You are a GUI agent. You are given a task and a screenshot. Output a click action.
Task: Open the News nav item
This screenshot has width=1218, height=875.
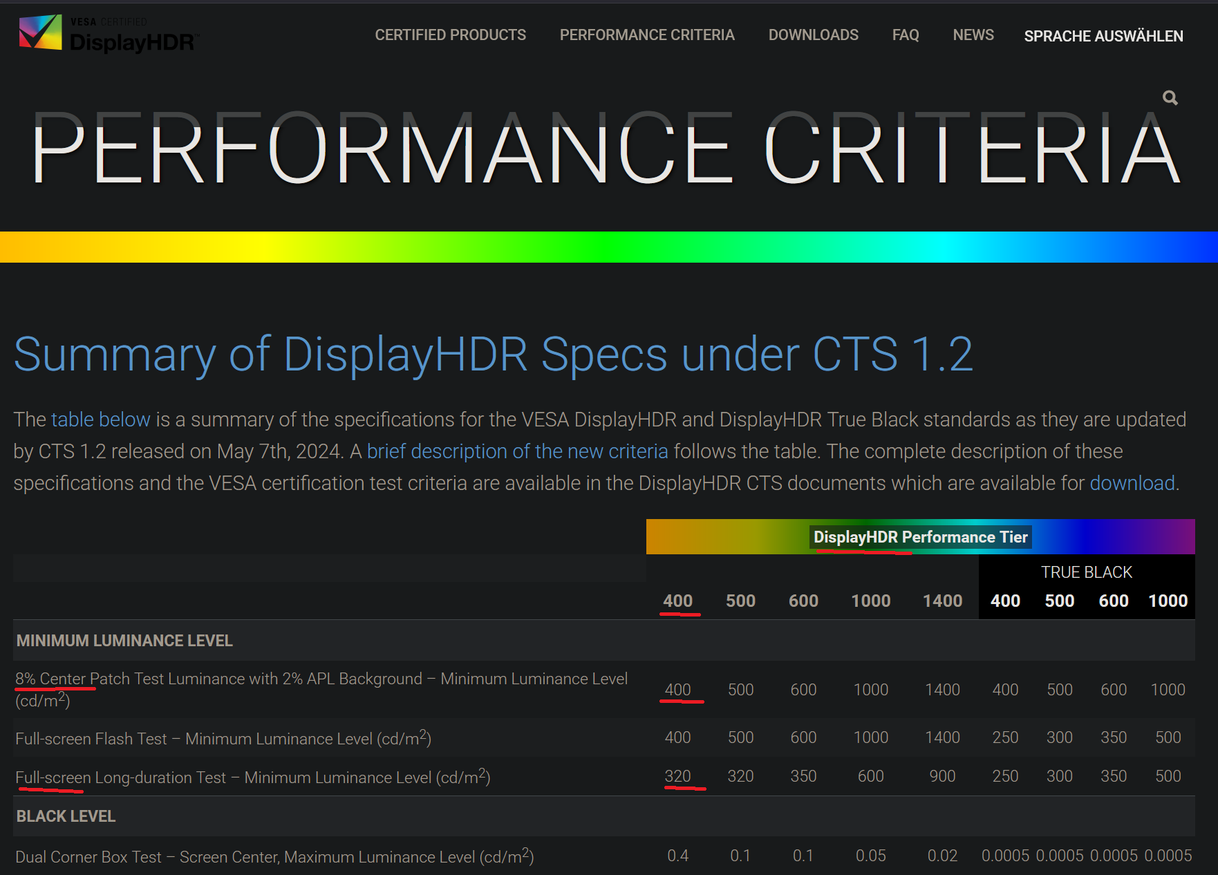tap(973, 35)
